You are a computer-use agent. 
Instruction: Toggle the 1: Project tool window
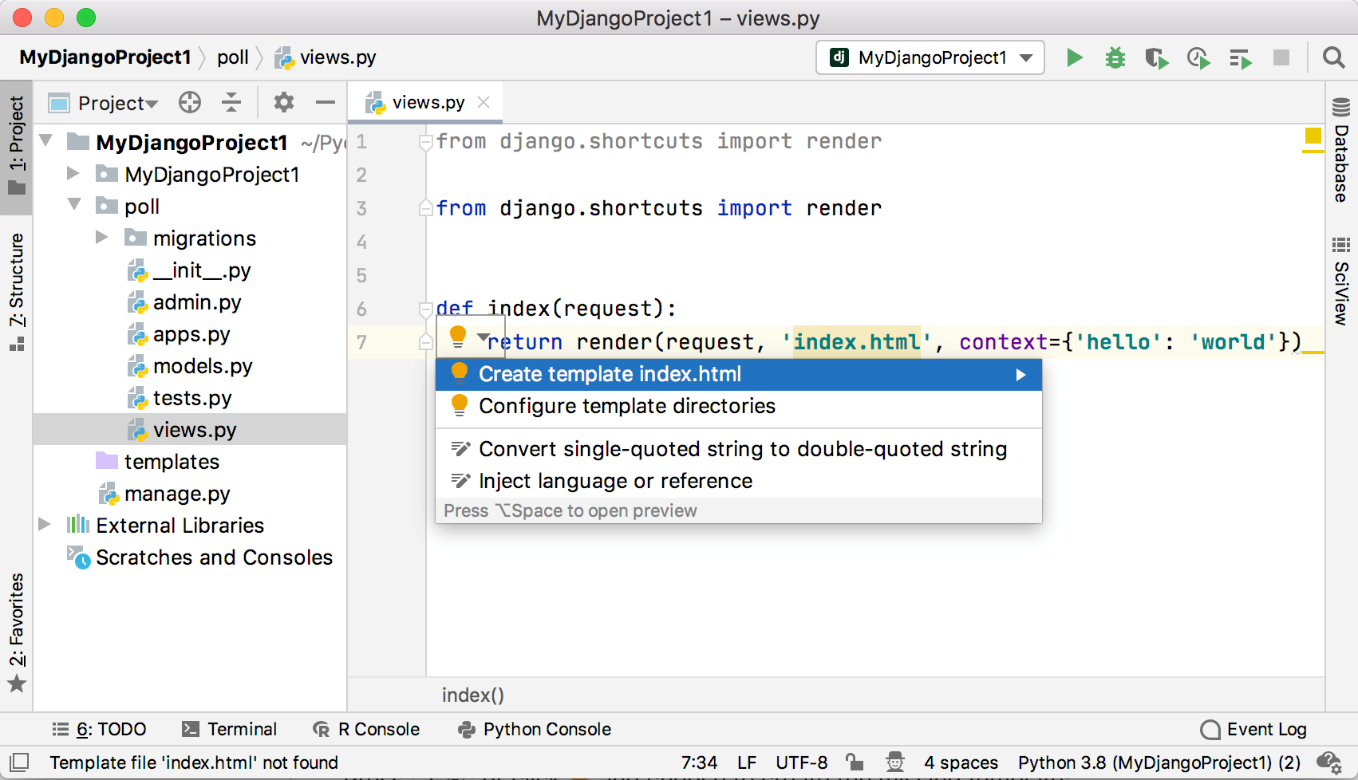(16, 145)
